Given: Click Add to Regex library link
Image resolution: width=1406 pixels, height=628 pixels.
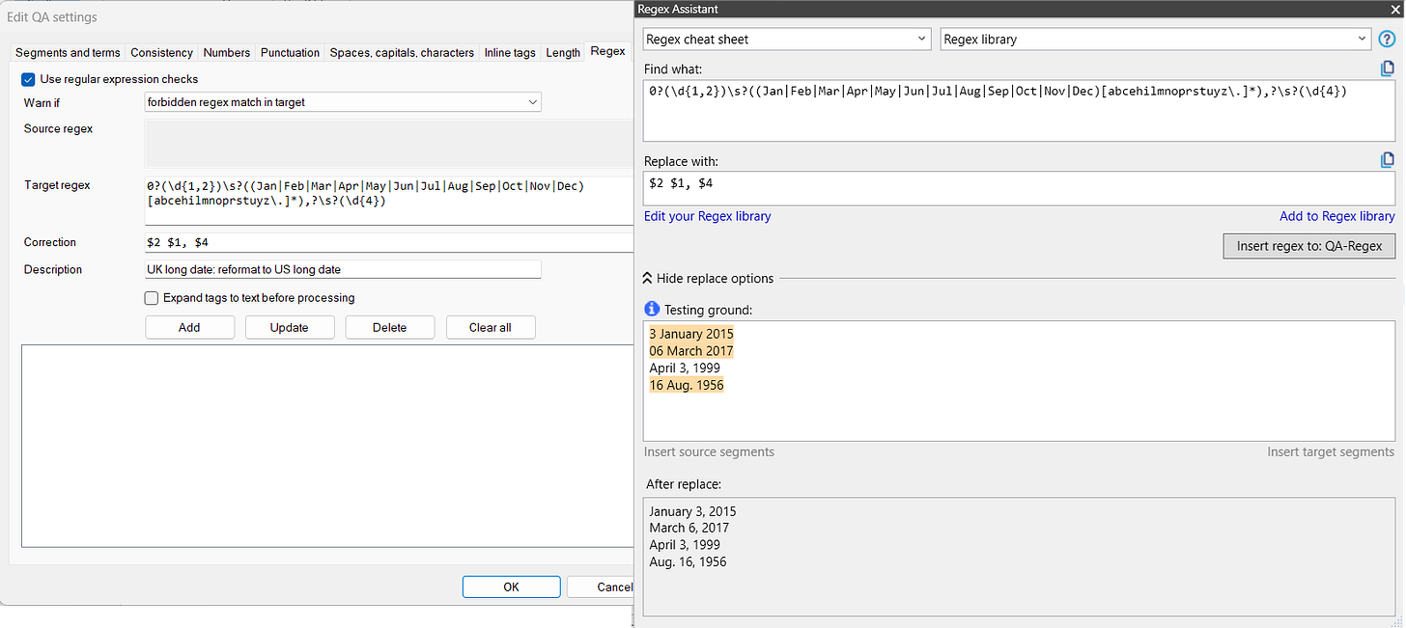Looking at the screenshot, I should [x=1337, y=216].
